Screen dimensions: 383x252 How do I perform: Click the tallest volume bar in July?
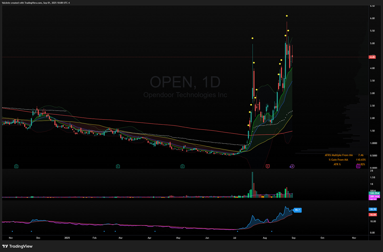coord(253,185)
